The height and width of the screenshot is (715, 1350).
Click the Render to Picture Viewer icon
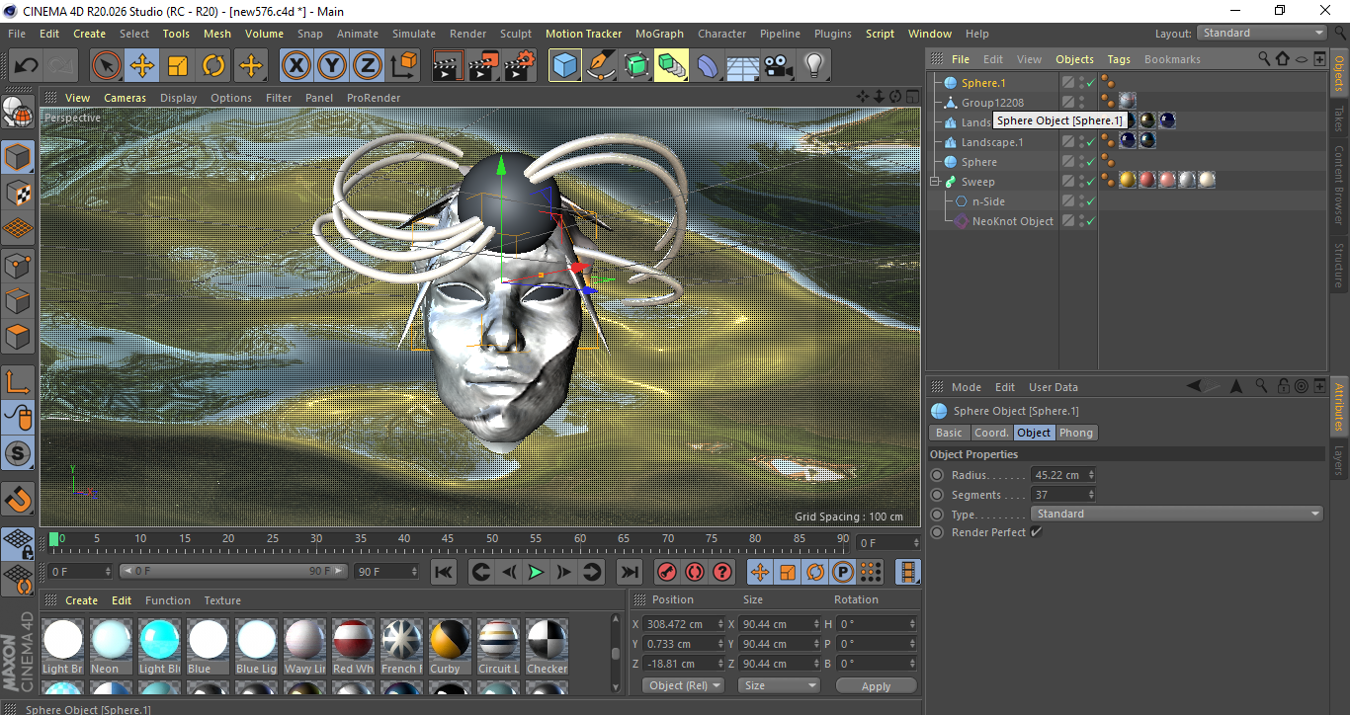tap(483, 65)
